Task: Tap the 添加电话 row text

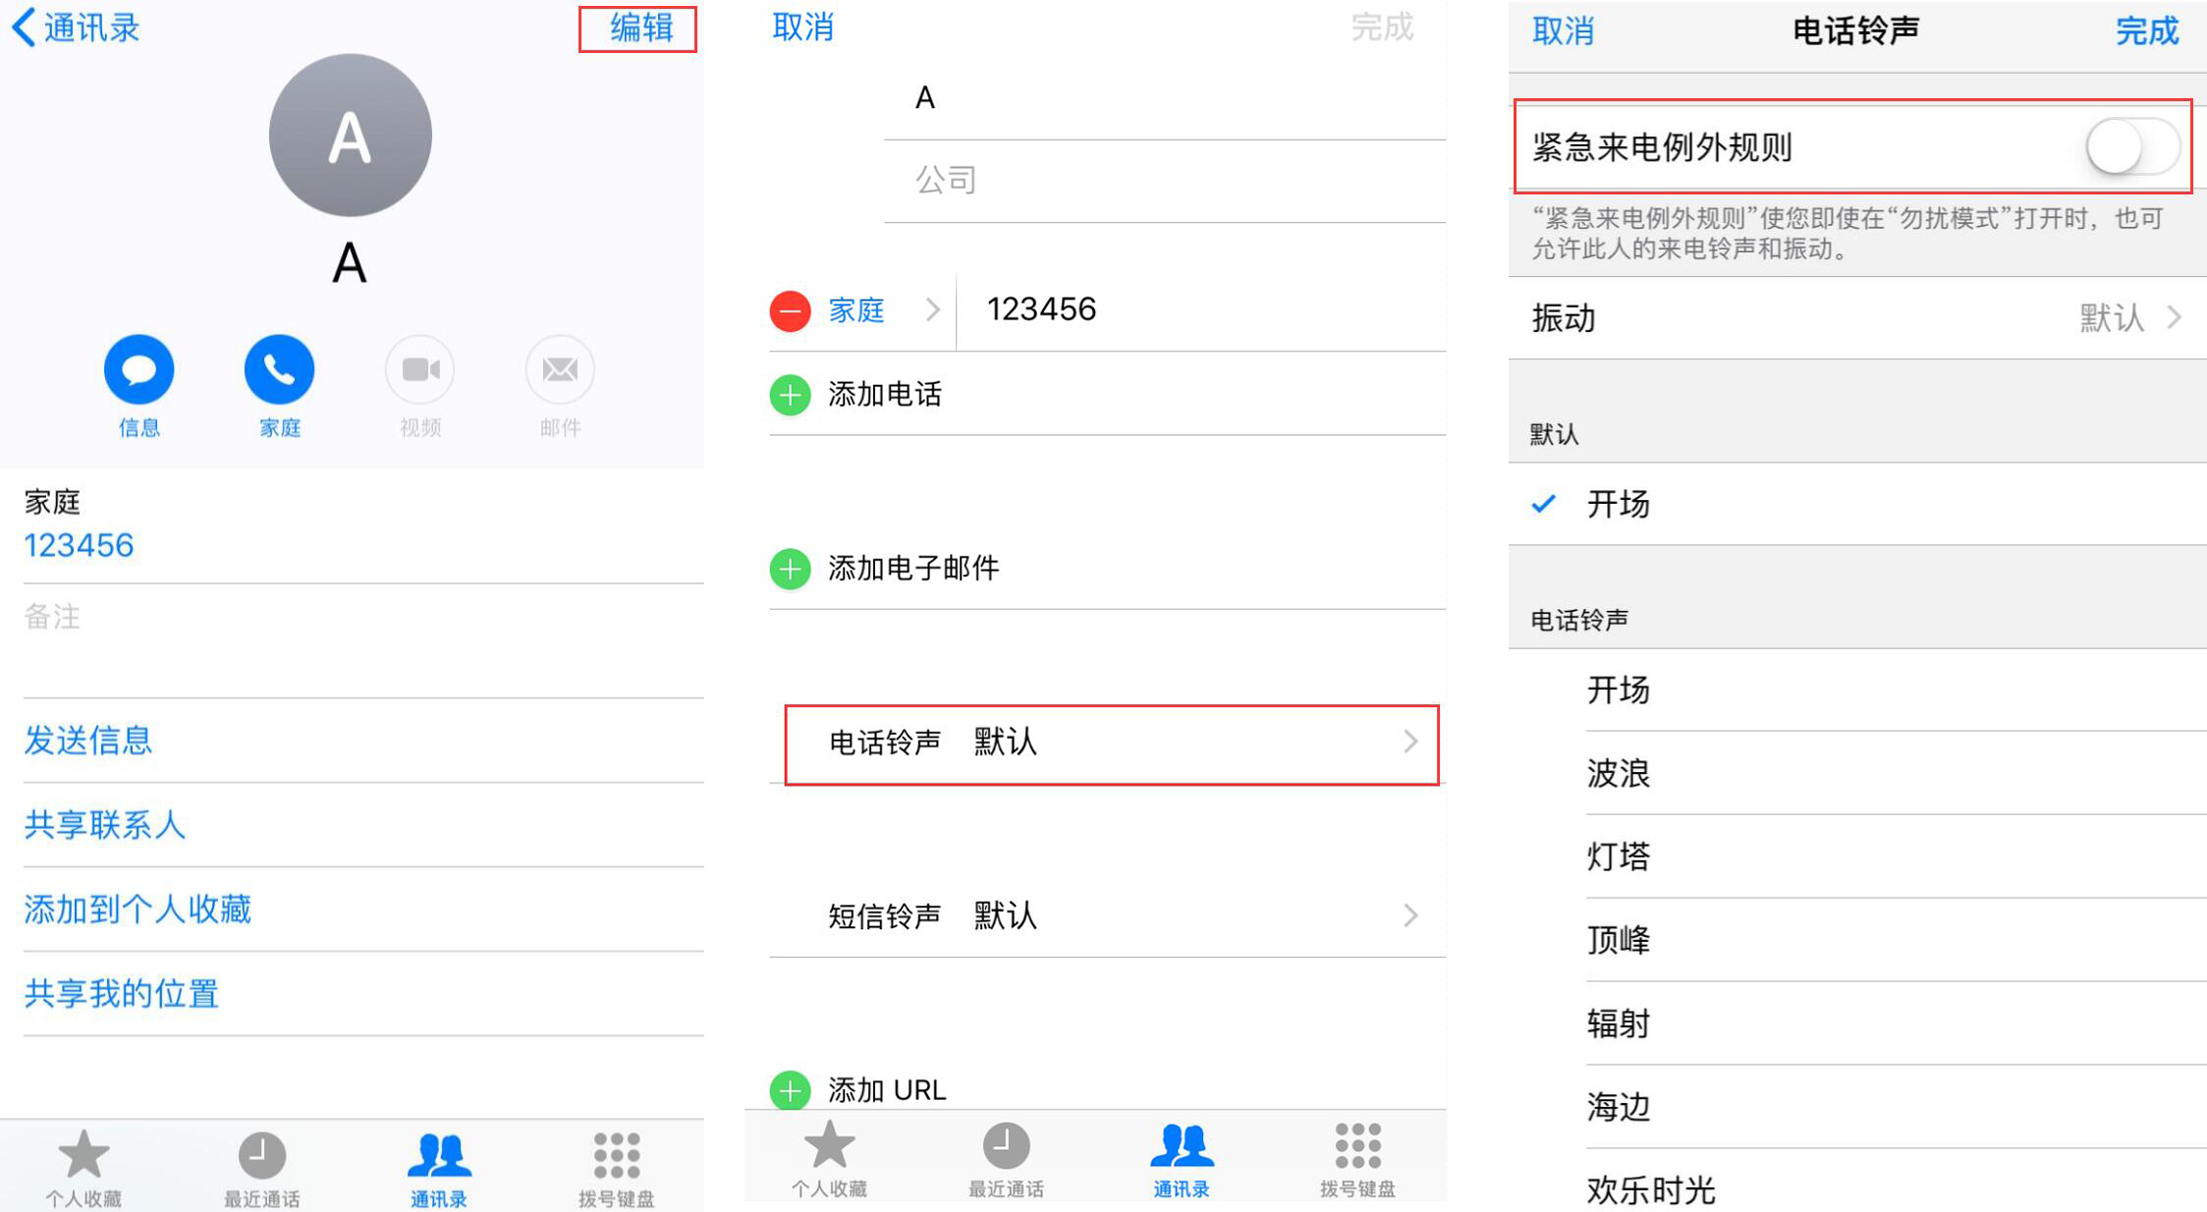Action: [885, 395]
